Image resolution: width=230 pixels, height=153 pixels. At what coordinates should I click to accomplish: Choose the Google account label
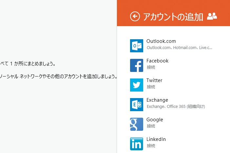pyautogui.click(x=155, y=120)
